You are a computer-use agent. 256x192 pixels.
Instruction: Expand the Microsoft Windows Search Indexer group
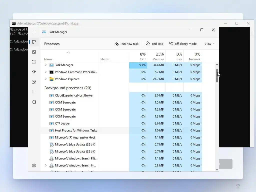(46, 165)
